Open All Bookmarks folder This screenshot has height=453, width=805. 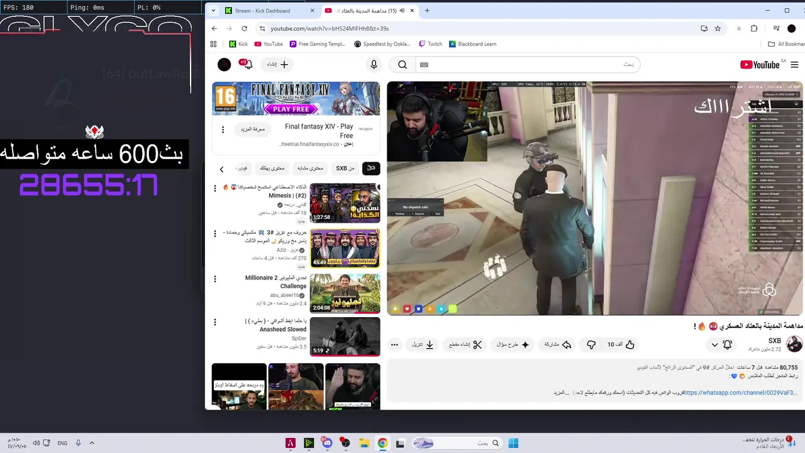pos(786,44)
